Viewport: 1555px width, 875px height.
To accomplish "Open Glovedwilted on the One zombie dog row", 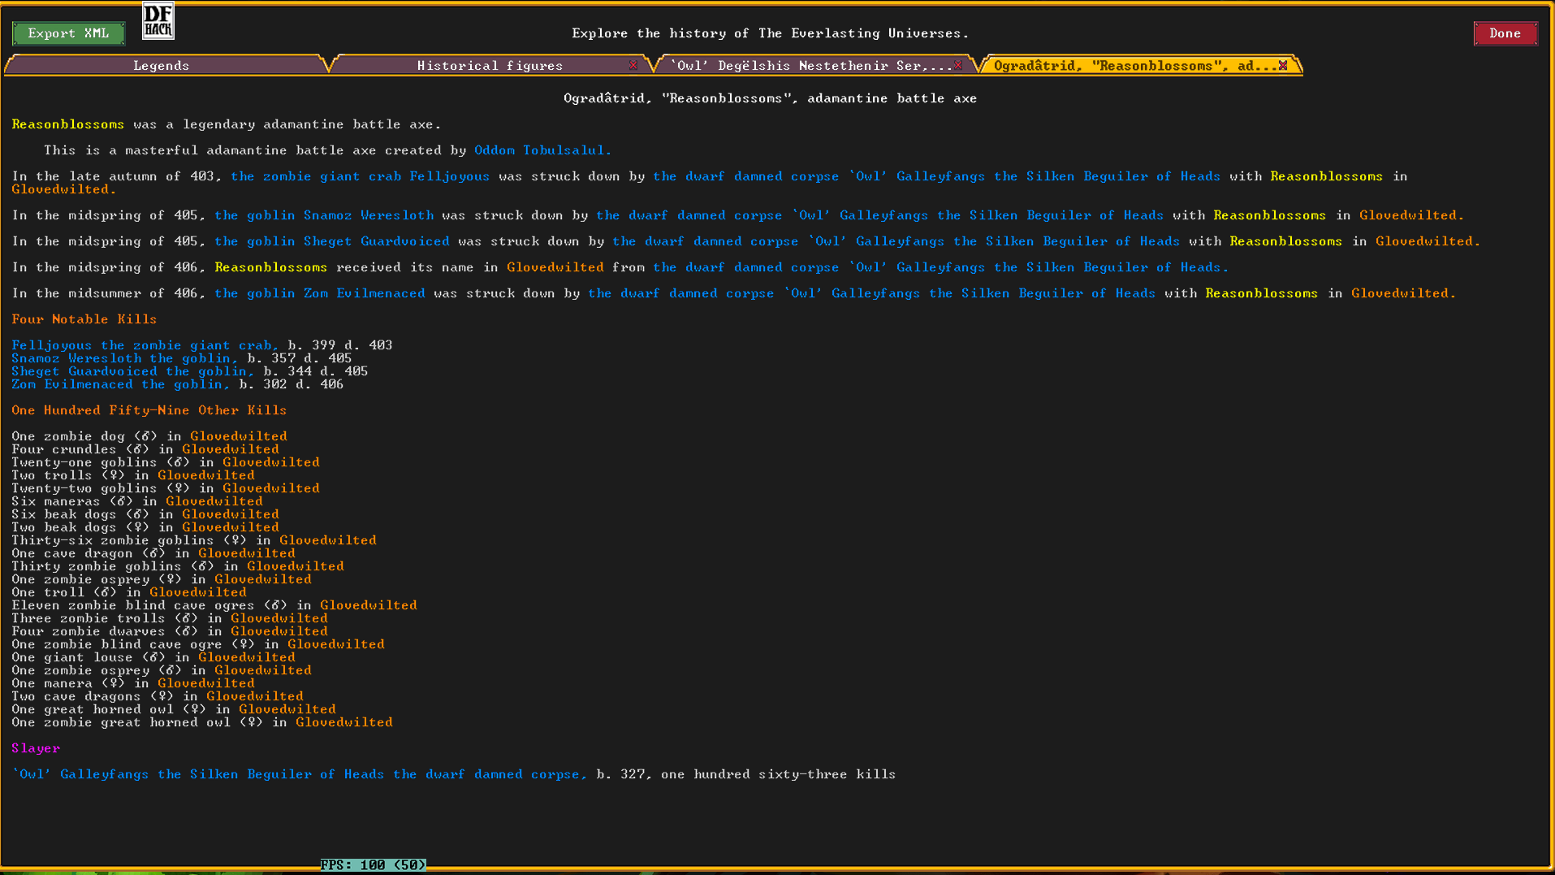I will pos(239,436).
